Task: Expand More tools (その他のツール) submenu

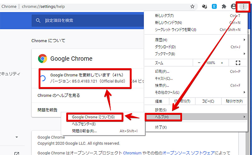Action: point(196,92)
